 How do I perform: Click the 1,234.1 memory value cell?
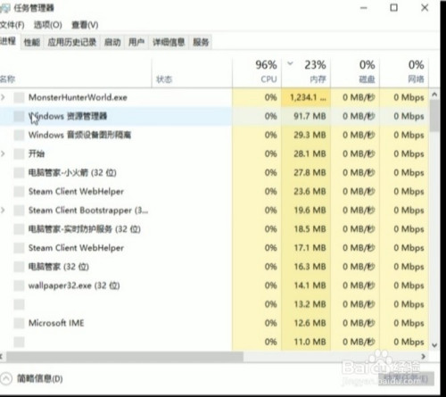click(306, 97)
